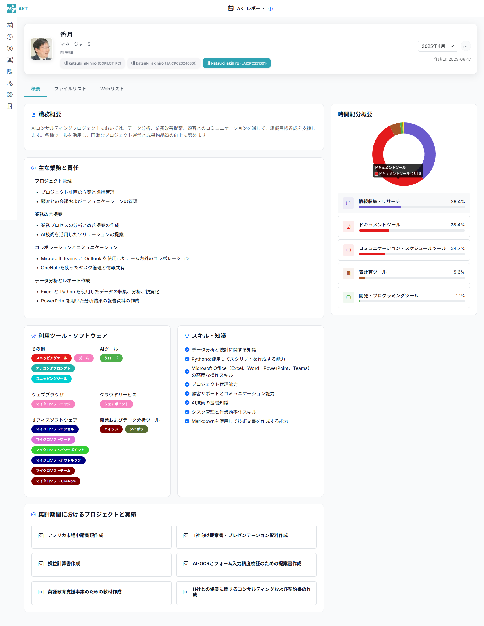Select the katsuki_akihiro (COPILOT-PC) device chip
Image resolution: width=484 pixels, height=626 pixels.
92,63
